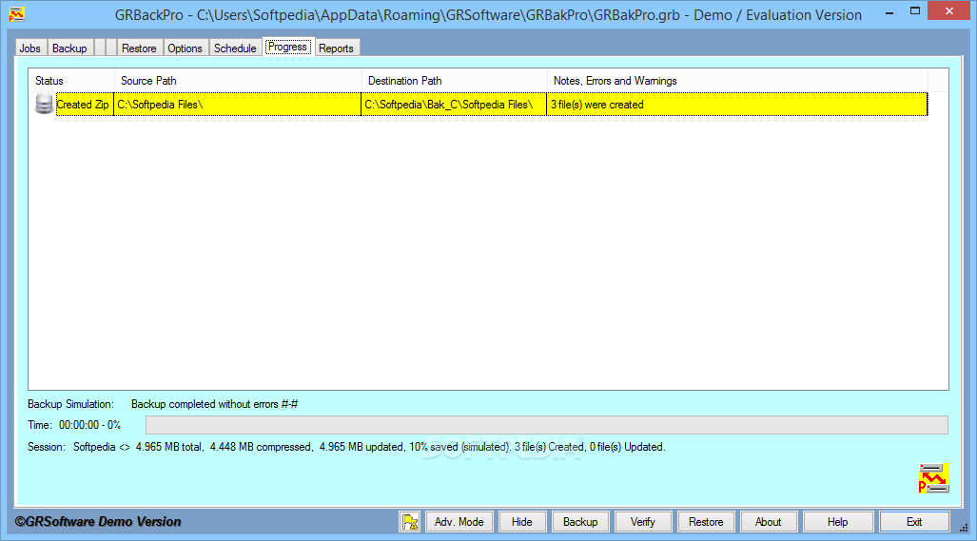Click the window resize grip at bottom right
This screenshot has width=977, height=541.
(x=964, y=528)
